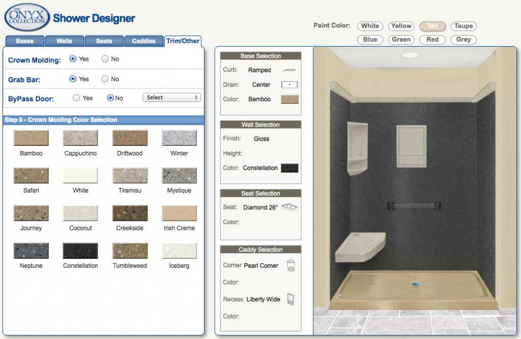Select No for Grab Bar
This screenshot has width=521, height=339.
(x=105, y=79)
